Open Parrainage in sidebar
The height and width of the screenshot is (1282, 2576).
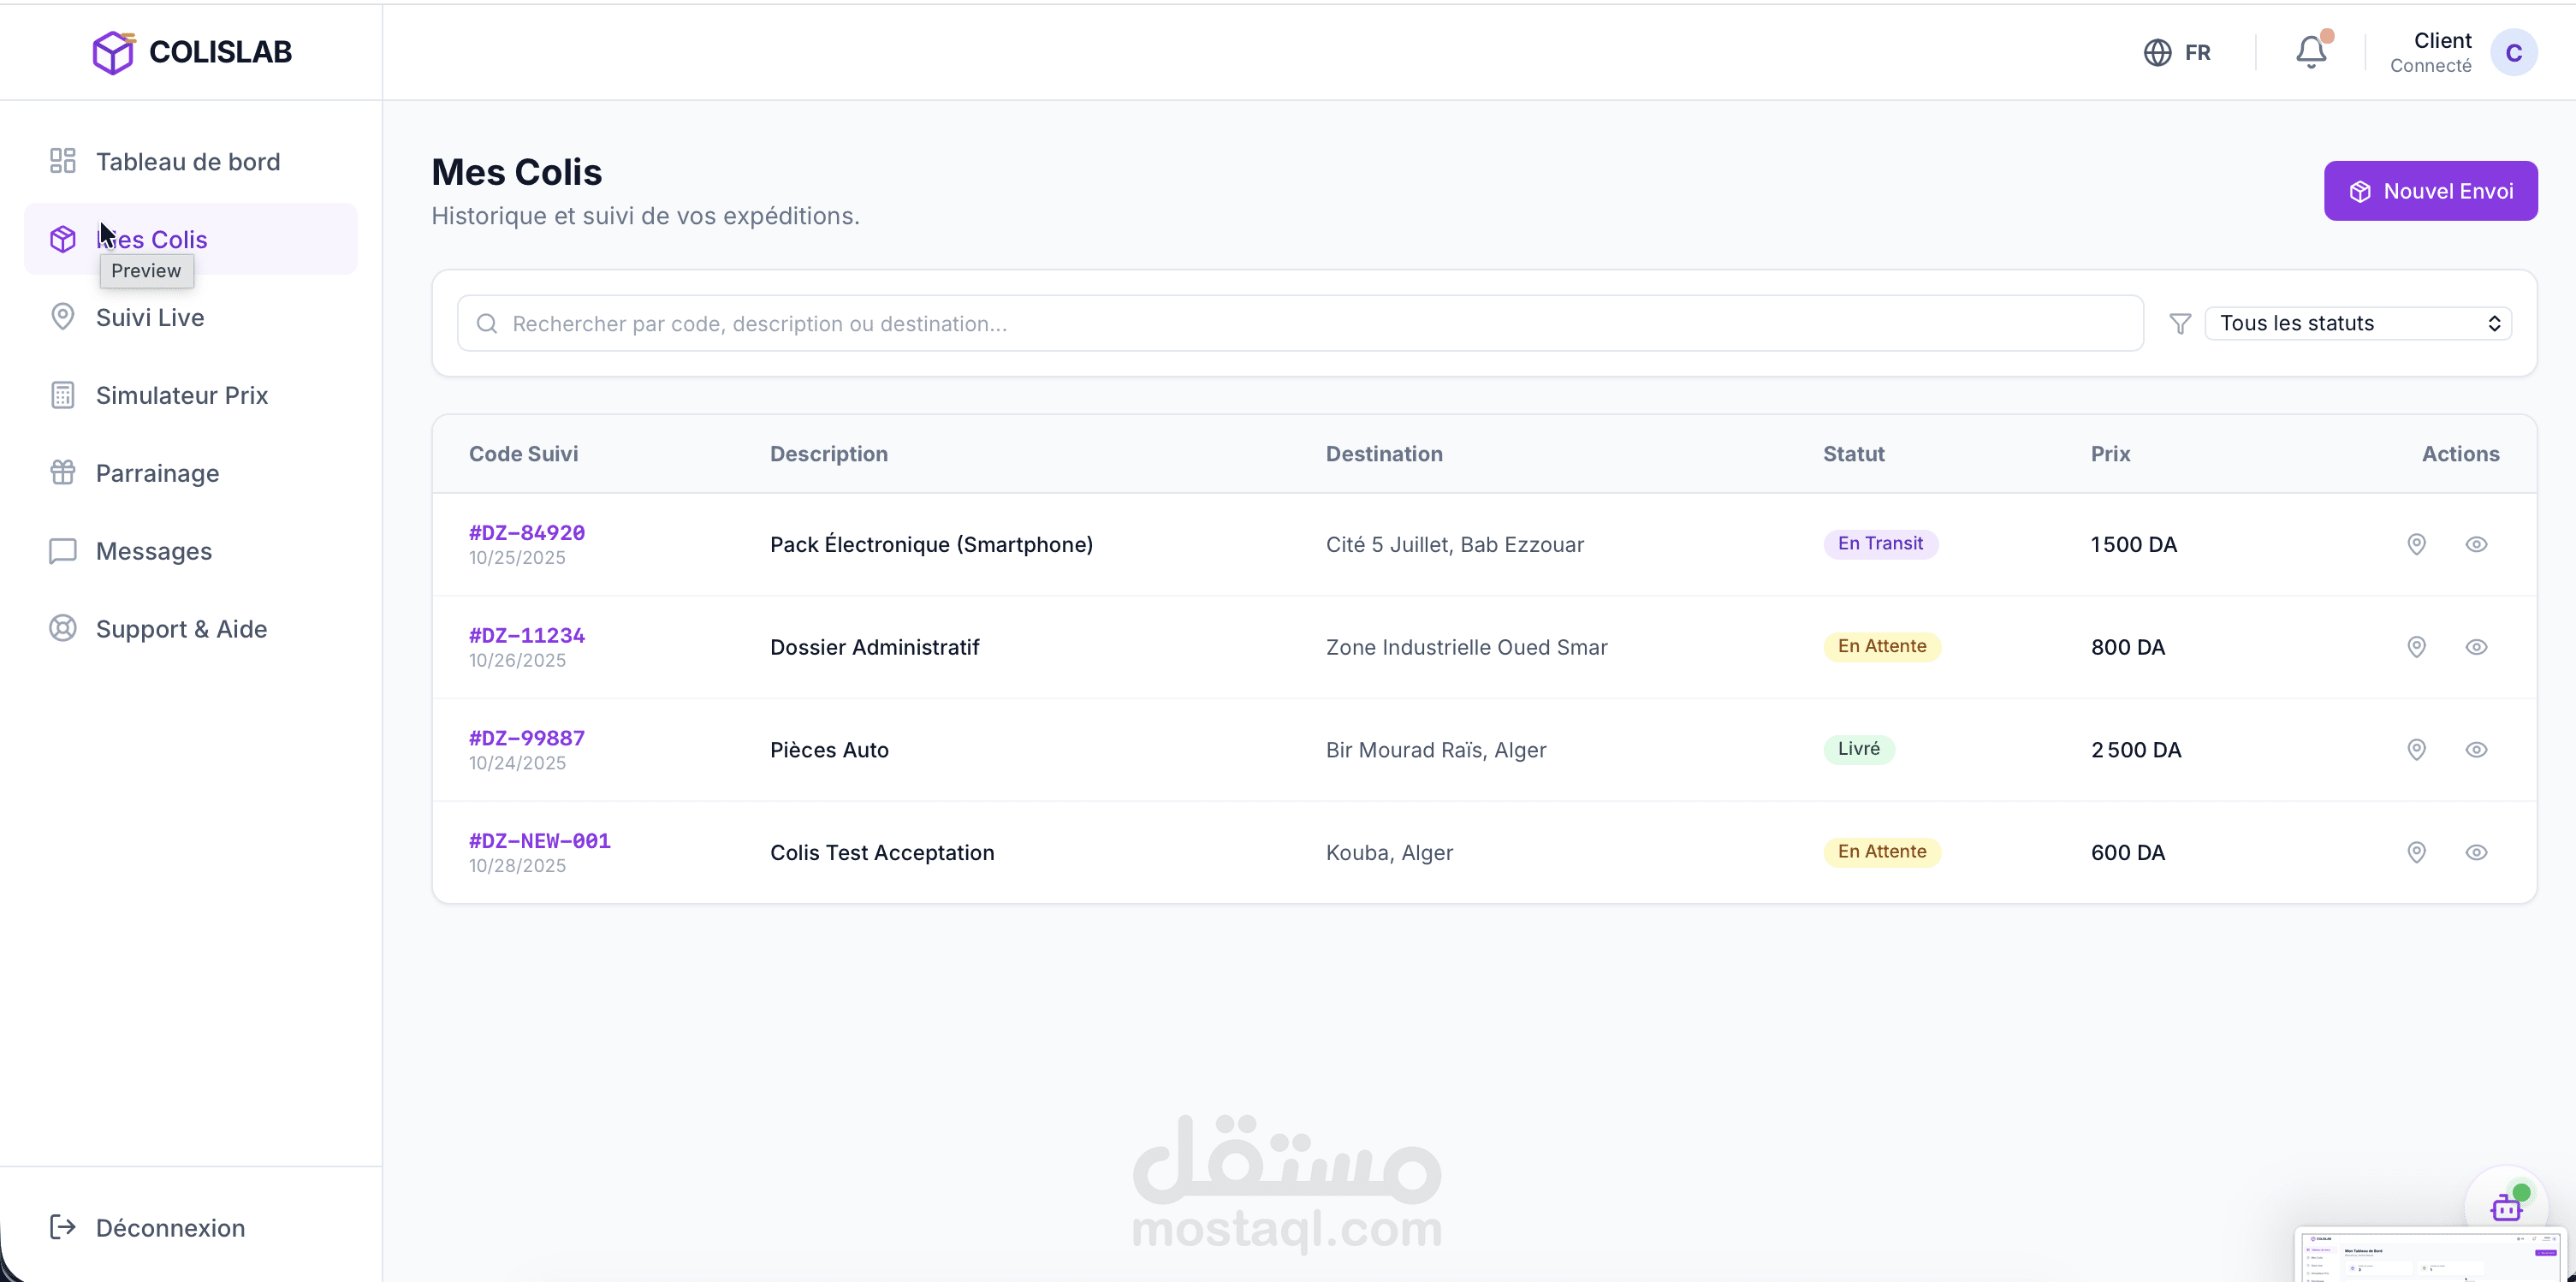[x=157, y=473]
